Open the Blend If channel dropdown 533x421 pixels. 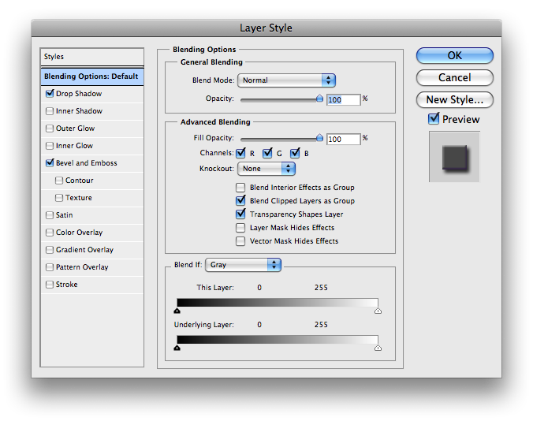click(x=243, y=265)
